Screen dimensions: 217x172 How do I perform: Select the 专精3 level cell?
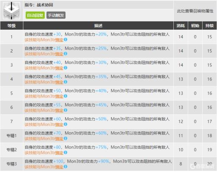(11, 164)
